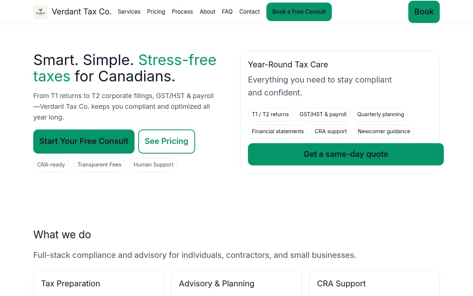The image size is (473, 296).
Task: Choose the Quarterly planning chip
Action: pos(380,114)
